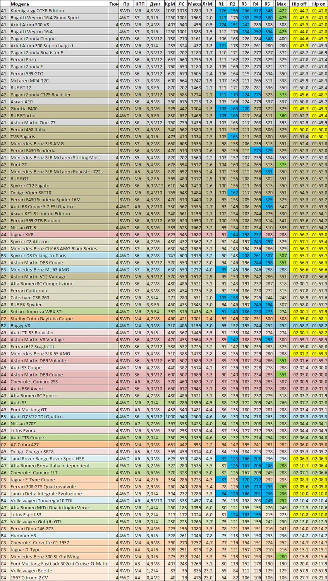Image resolution: width=328 pixels, height=581 pixels.
Task: Click the 'Audi R8 Coupe 5.2 FSI Quattro' cell
Action: tap(59, 207)
